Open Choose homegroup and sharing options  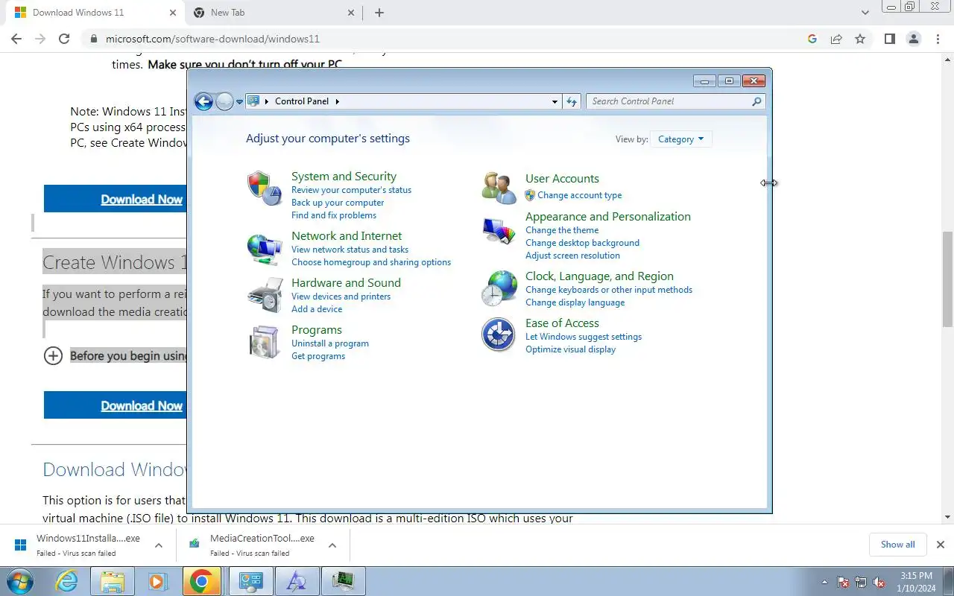click(371, 262)
